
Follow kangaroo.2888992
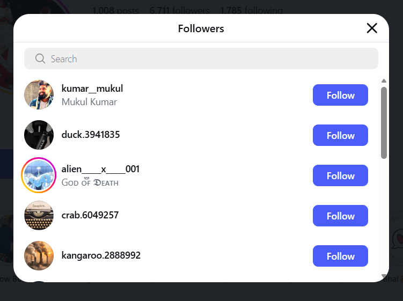tap(340, 256)
